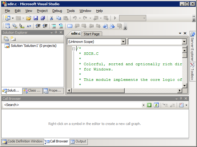Click Call Browser Settings checklist icon
The width and height of the screenshot is (197, 147).
181,105
